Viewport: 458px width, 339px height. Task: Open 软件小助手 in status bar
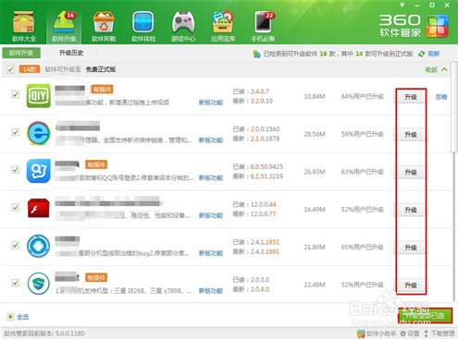377,333
